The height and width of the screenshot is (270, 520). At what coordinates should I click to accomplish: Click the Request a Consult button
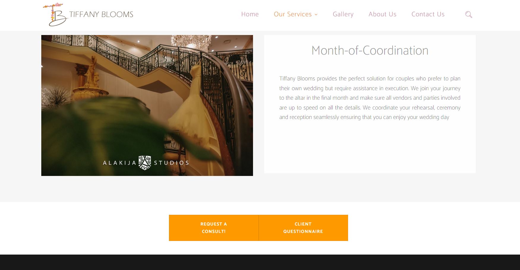214,228
